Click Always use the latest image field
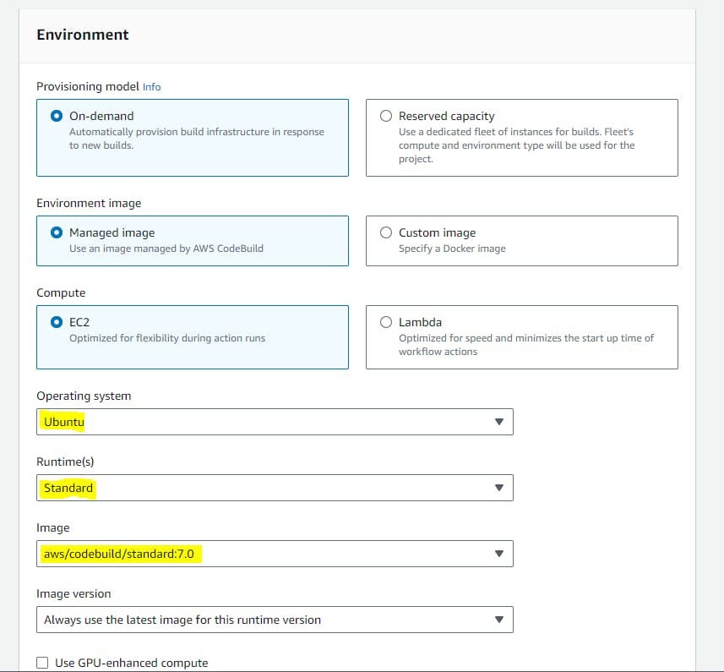 coord(275,620)
